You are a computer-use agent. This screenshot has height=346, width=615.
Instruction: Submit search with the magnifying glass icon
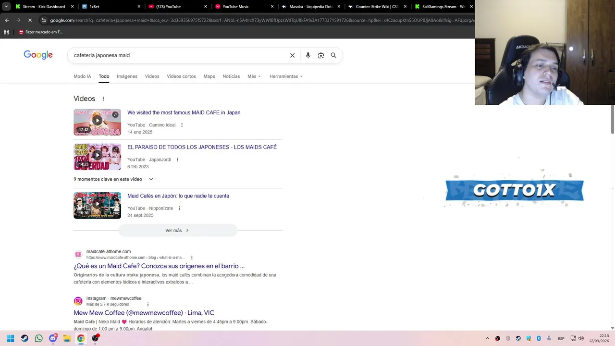(x=333, y=55)
